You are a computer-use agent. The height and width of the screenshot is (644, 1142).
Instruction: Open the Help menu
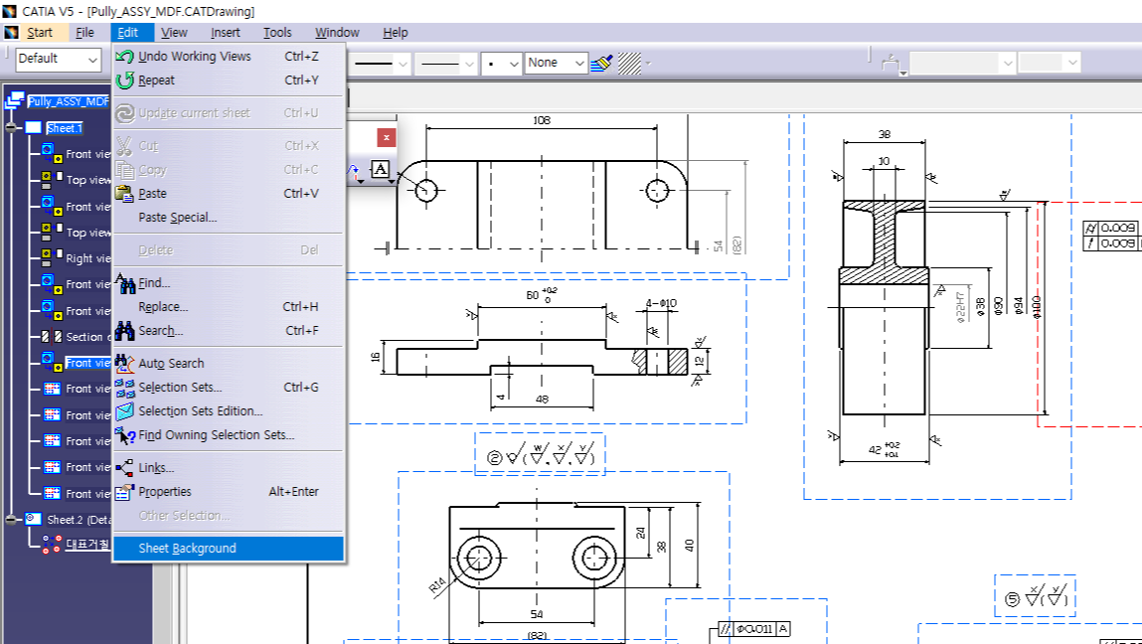[396, 32]
